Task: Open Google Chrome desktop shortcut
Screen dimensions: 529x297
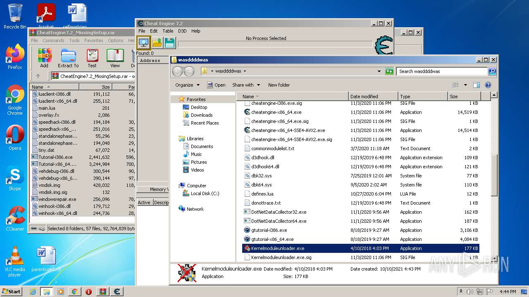Action: pos(15,100)
